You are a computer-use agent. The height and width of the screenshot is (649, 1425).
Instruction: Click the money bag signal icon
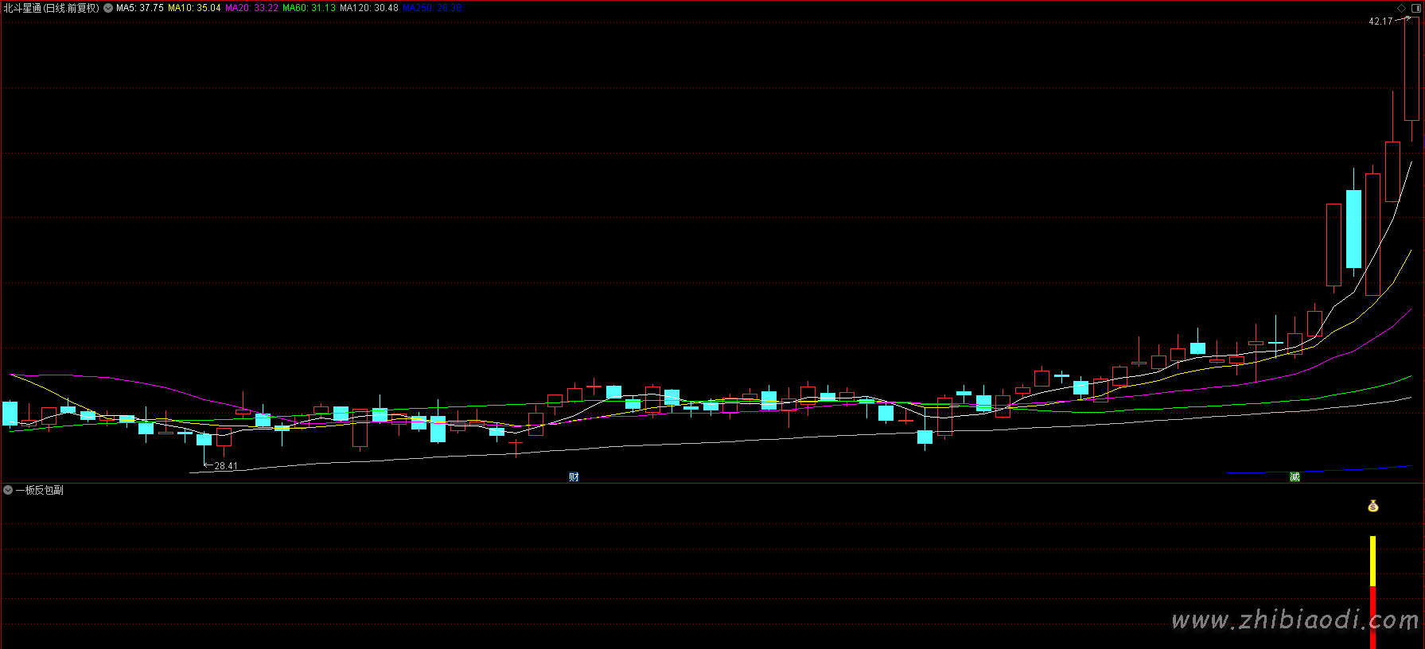[1372, 506]
